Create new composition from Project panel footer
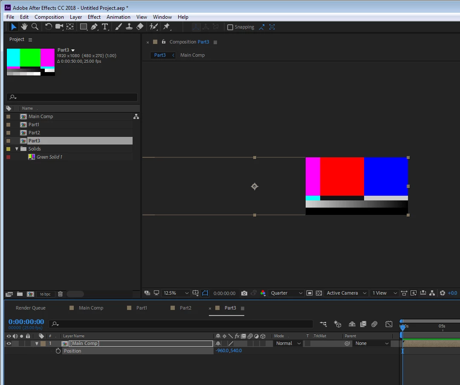Image resolution: width=460 pixels, height=385 pixels. click(31, 294)
